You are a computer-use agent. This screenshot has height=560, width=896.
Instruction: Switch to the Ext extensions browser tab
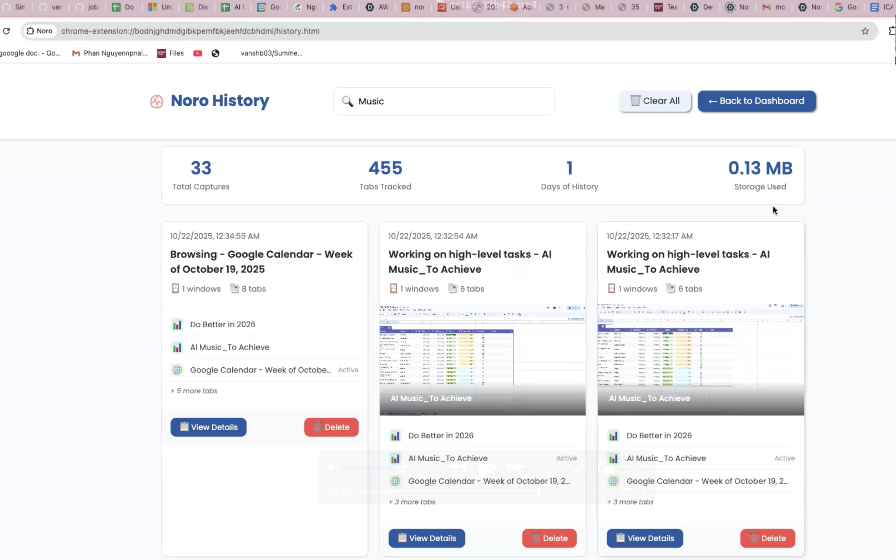(341, 7)
